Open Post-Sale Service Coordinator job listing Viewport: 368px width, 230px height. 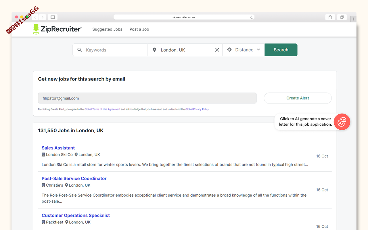click(74, 179)
